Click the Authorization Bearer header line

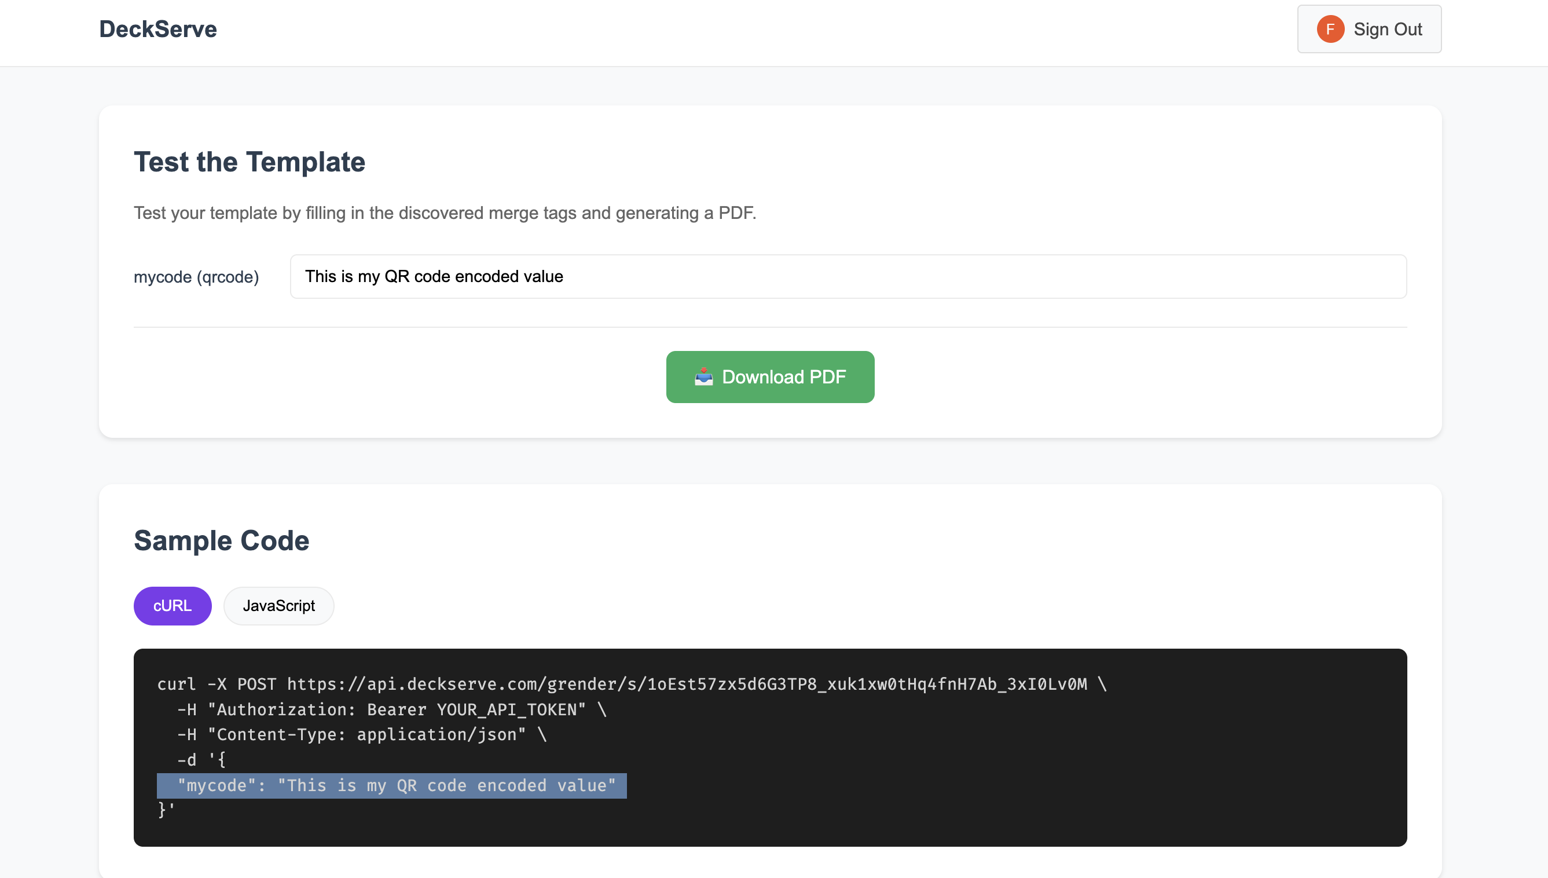(x=392, y=709)
